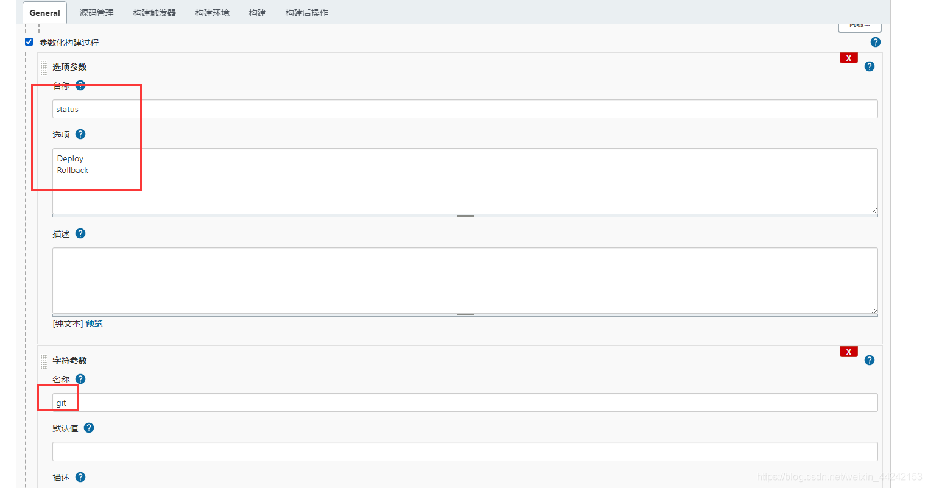
Task: Click the choices textarea with Deploy and Rollback
Action: click(465, 181)
